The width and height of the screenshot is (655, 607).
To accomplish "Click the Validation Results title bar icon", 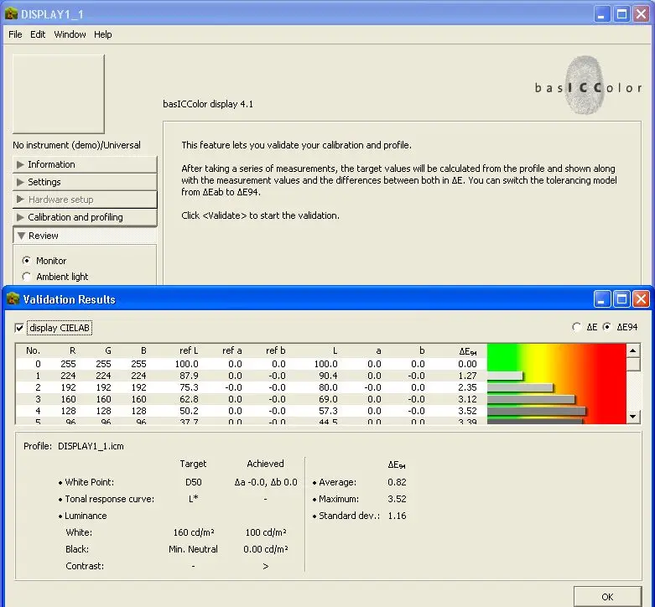I will [x=13, y=299].
